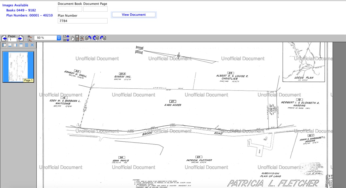Switch thumbnails to bottom layout
The height and width of the screenshot is (188, 346).
10,45
